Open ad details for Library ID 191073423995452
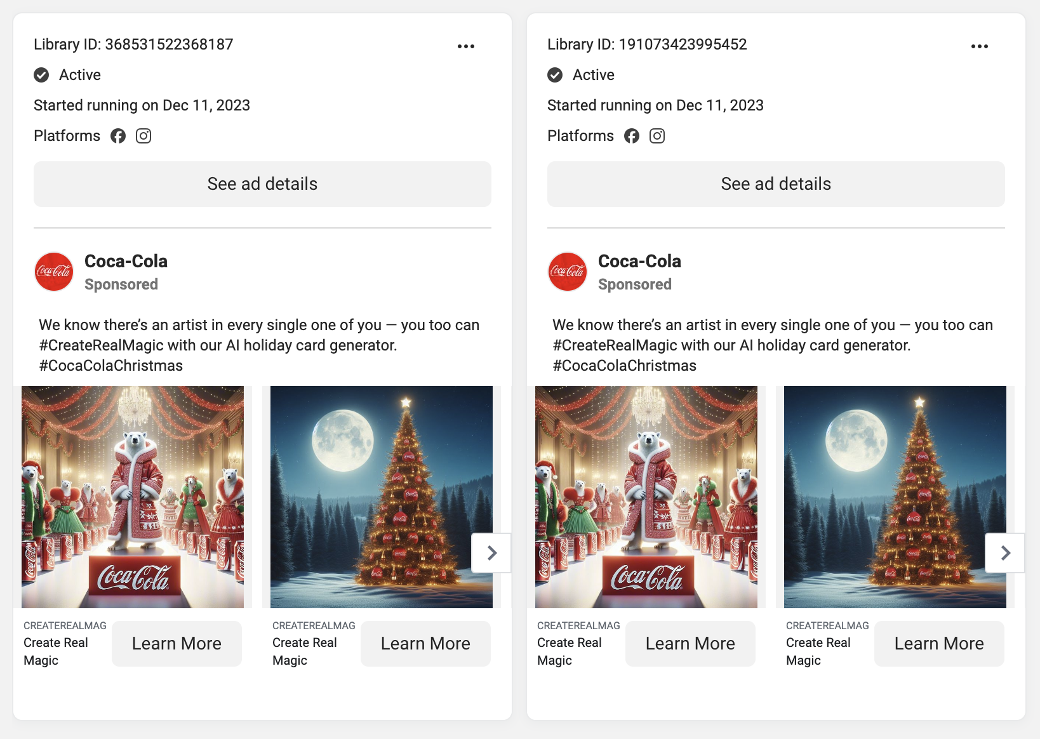 (x=775, y=184)
